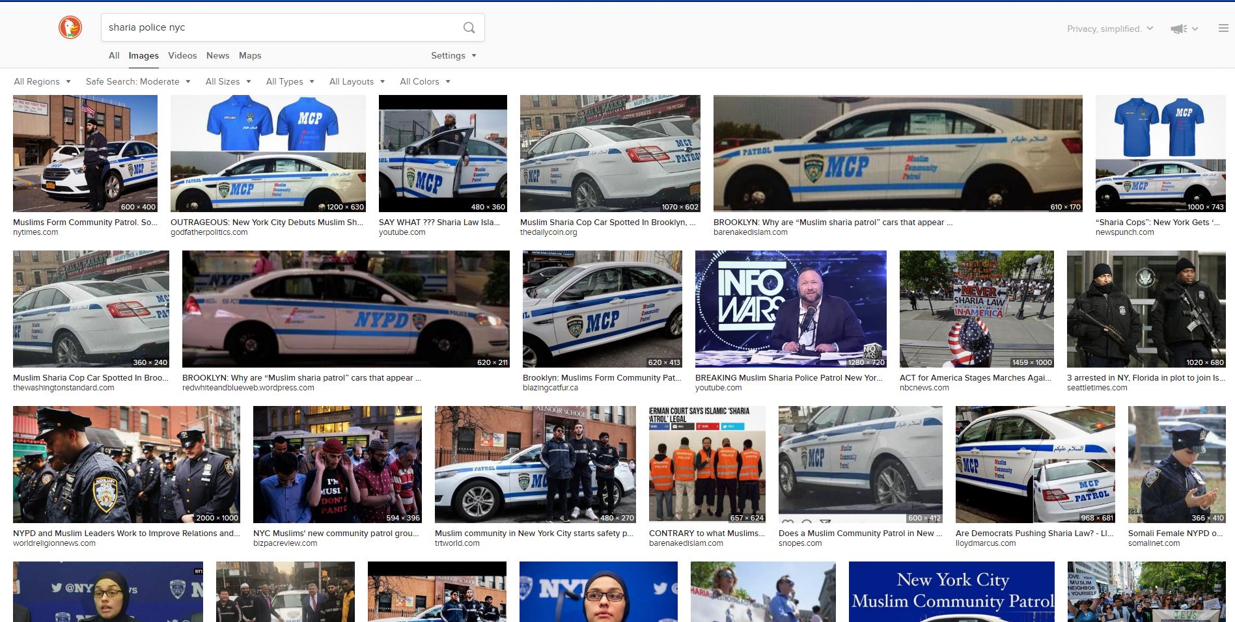Open bizpacreview.com praying men image
Viewport: 1235px width, 622px height.
pyautogui.click(x=337, y=465)
